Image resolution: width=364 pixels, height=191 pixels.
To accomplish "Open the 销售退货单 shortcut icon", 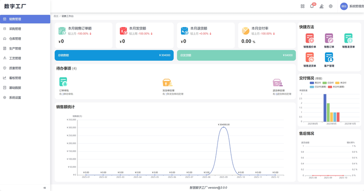I will pyautogui.click(x=310, y=58).
